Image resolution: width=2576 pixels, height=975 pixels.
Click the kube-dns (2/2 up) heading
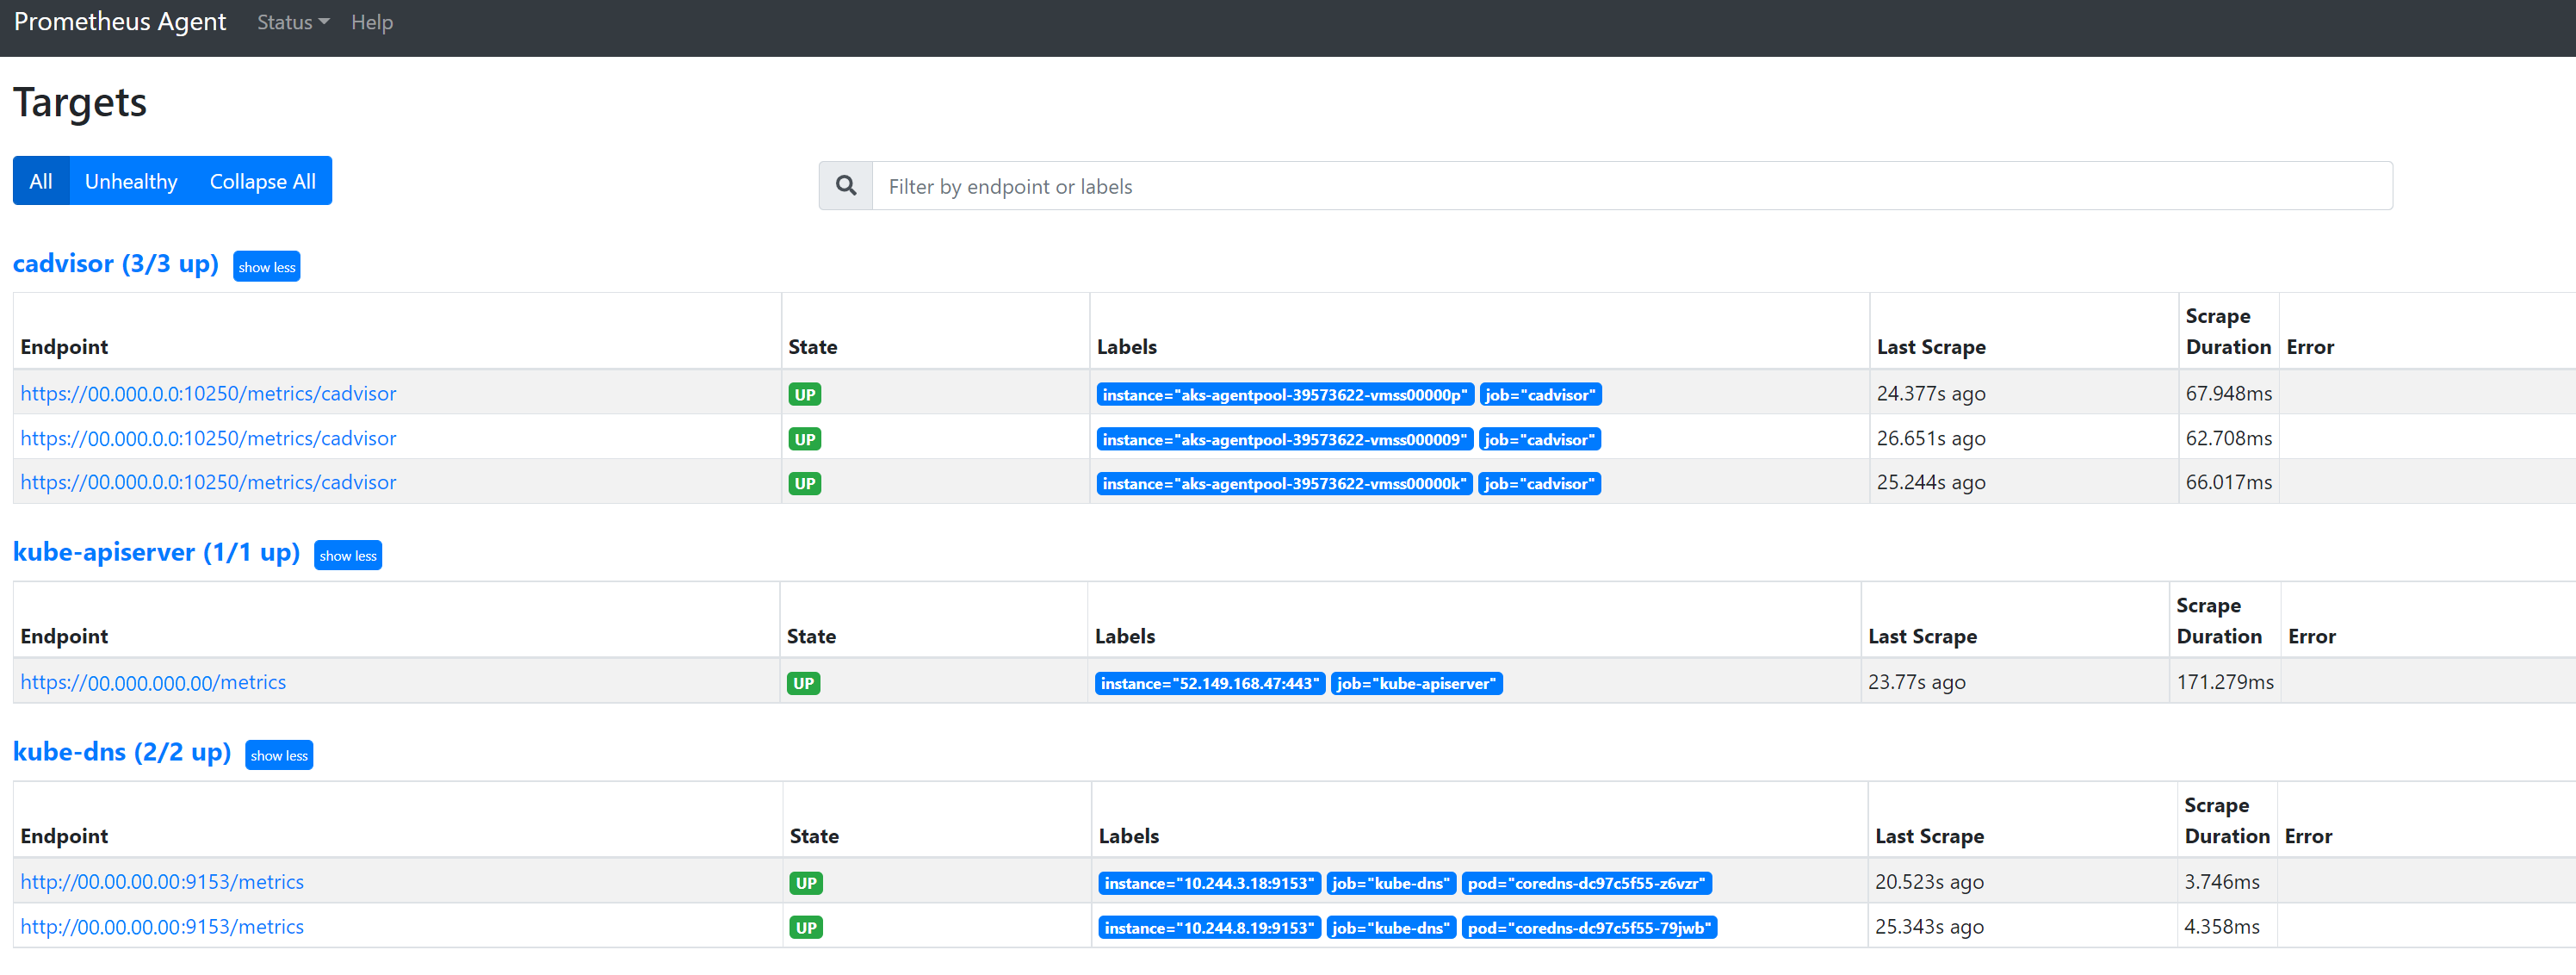[x=122, y=752]
